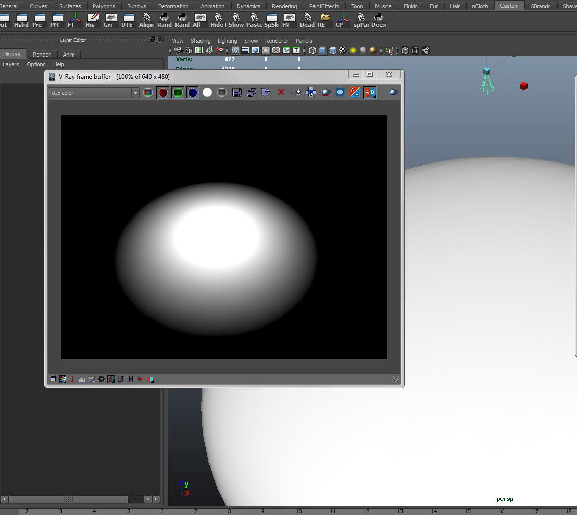The image size is (577, 515).
Task: Switch to Anim tab in Layer Editor
Action: 69,55
